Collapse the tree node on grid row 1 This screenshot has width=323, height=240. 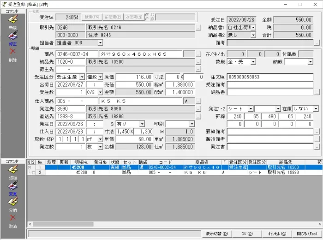(29, 167)
